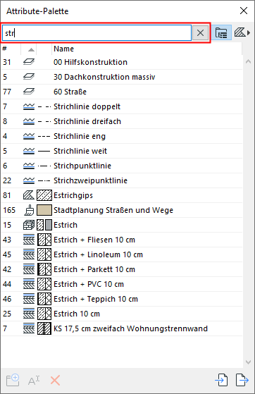The image size is (255, 394).
Task: Click composite icon of Estrich + Fliesen
Action: coord(29,240)
